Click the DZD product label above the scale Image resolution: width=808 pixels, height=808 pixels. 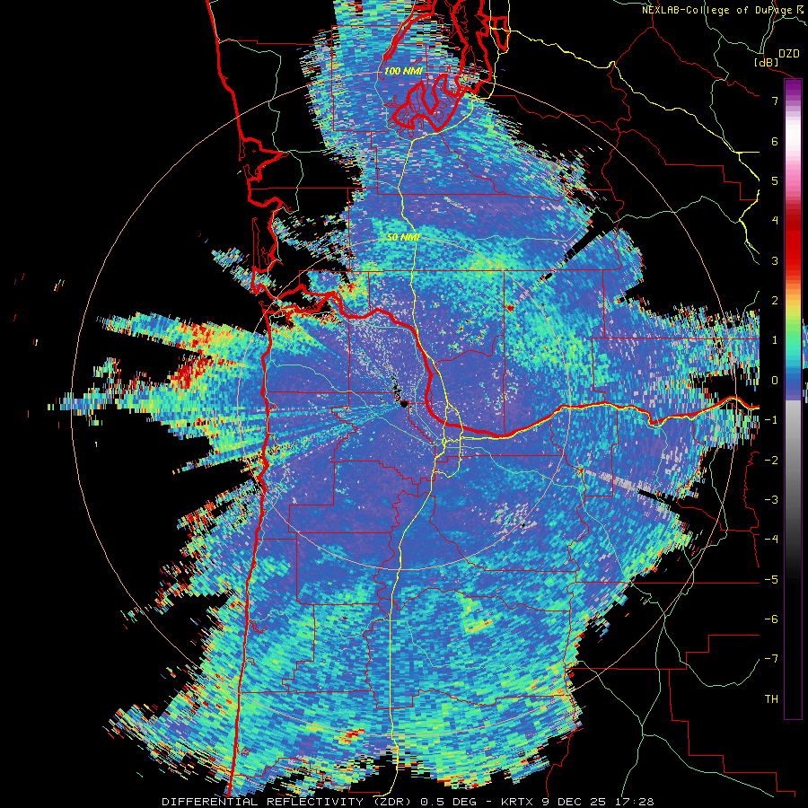pos(789,54)
